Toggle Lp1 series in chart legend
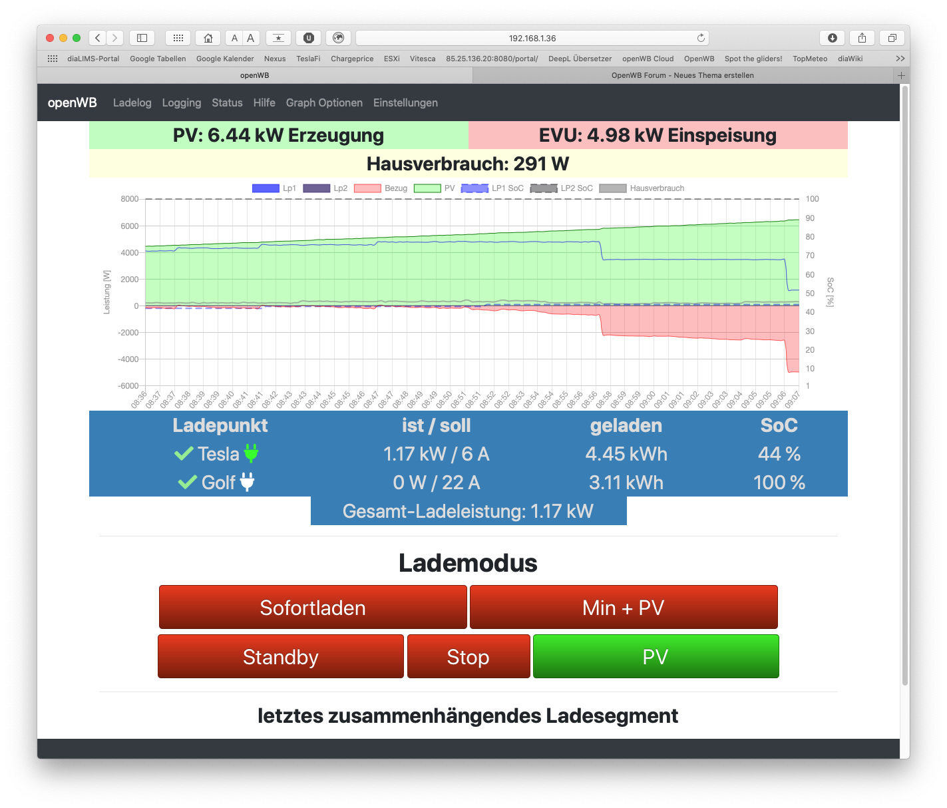This screenshot has height=808, width=947. point(274,188)
